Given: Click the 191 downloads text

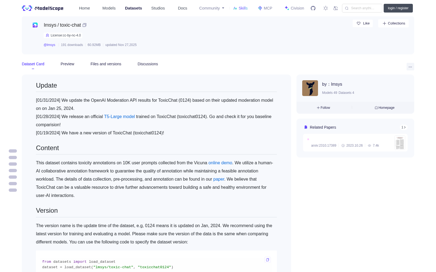Looking at the screenshot, I should [x=72, y=45].
